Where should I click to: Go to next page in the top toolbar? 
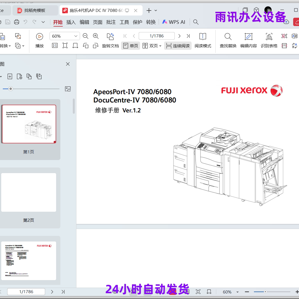179,36
